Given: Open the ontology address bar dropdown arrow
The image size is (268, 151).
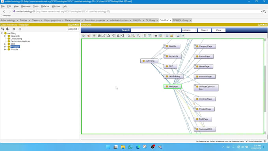Looking at the screenshot, I should (x=262, y=11).
